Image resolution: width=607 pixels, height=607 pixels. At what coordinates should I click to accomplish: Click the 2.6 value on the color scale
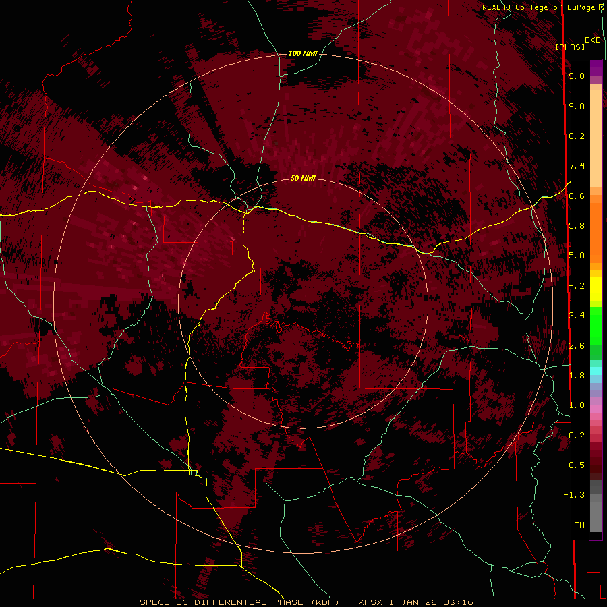(577, 346)
